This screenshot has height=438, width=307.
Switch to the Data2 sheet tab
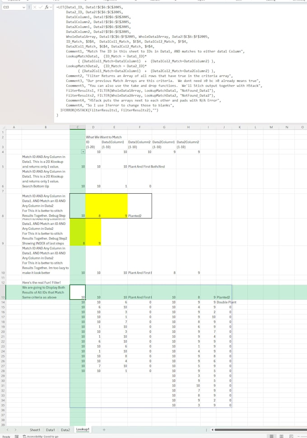click(x=65, y=429)
